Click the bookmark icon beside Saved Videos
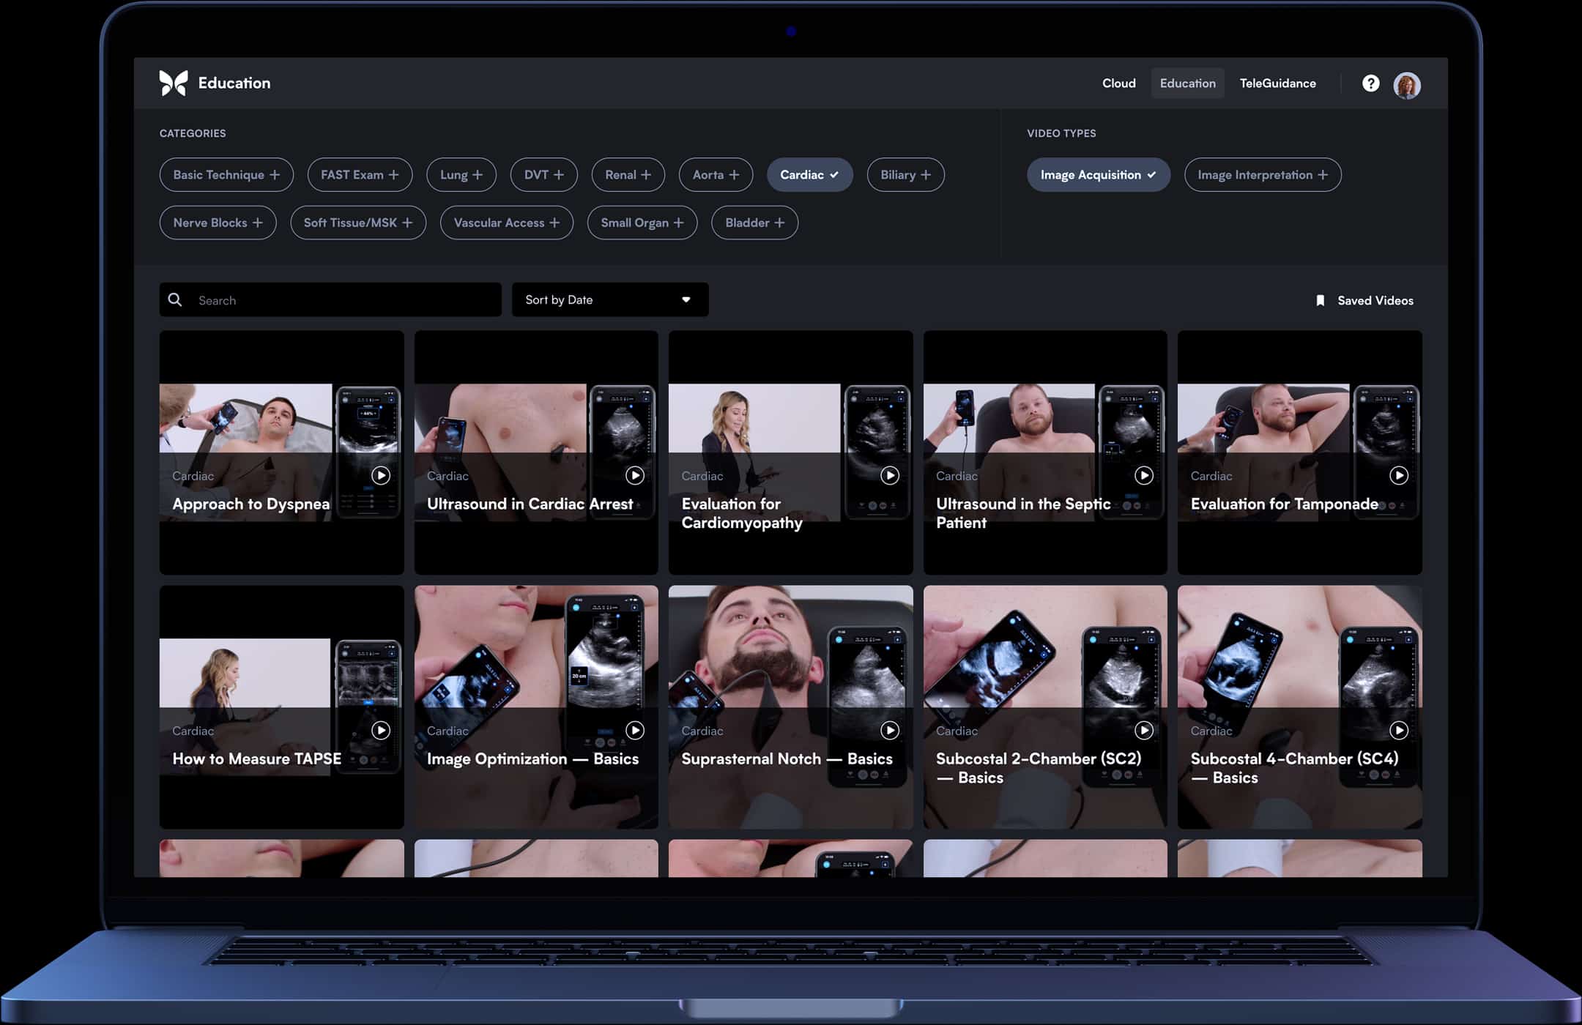The image size is (1582, 1025). click(x=1320, y=300)
